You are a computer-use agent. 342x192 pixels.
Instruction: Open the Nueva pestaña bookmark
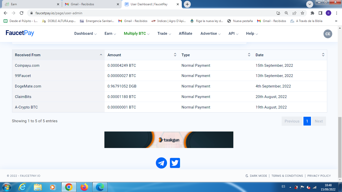(240, 21)
